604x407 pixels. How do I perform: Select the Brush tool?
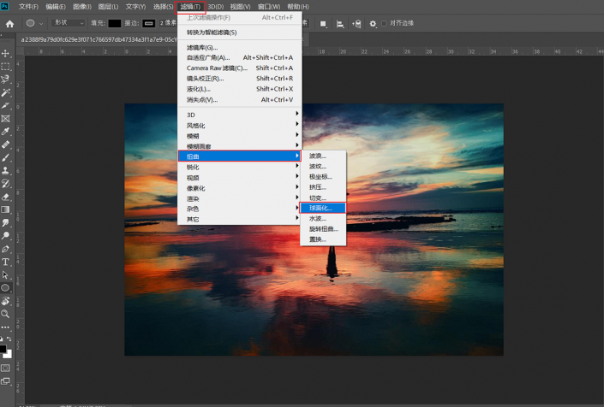pos(5,157)
